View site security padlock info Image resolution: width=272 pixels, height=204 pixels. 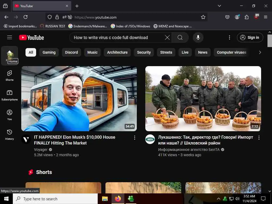pos(57,17)
